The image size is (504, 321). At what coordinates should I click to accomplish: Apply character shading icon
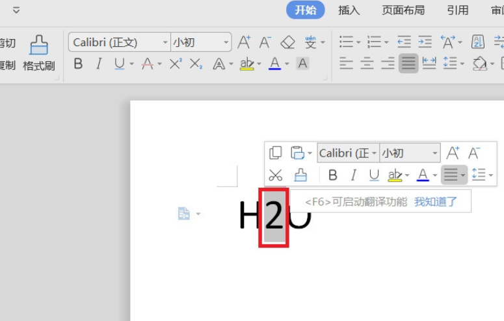[302, 64]
